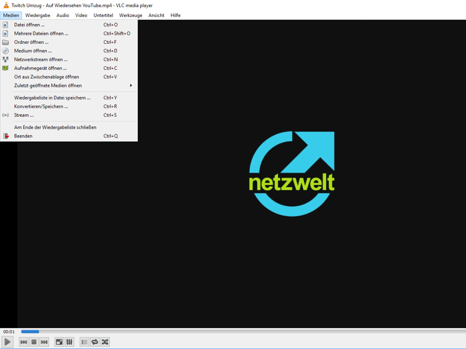Show the playlist icon

tap(85, 342)
